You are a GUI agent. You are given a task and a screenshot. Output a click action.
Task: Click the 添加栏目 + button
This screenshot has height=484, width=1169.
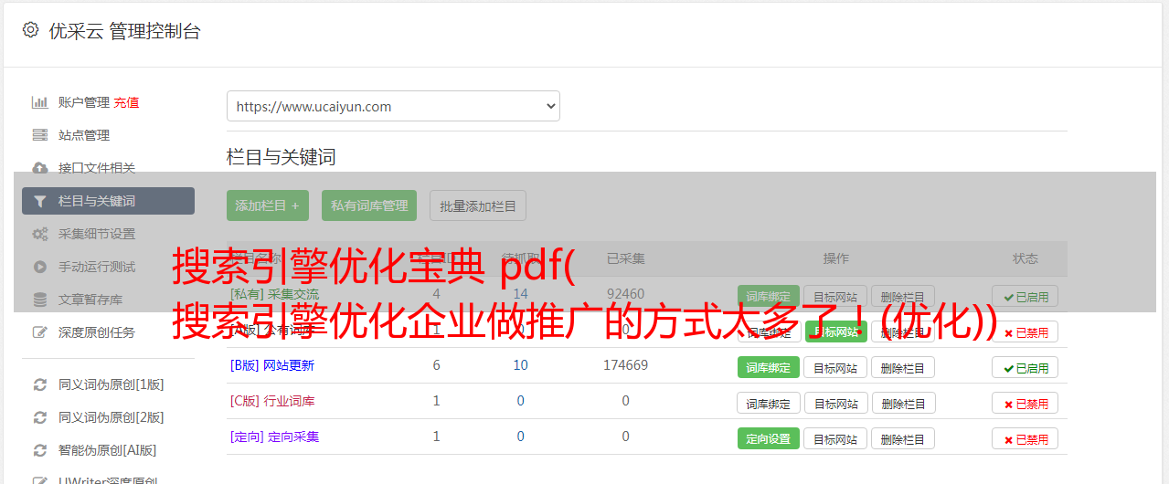pyautogui.click(x=268, y=205)
